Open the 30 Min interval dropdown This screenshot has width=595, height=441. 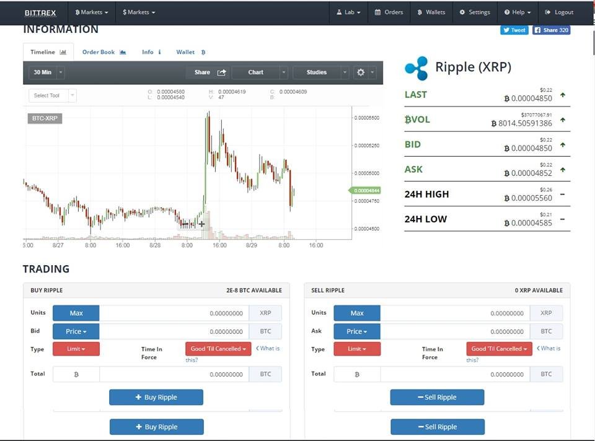pos(47,72)
